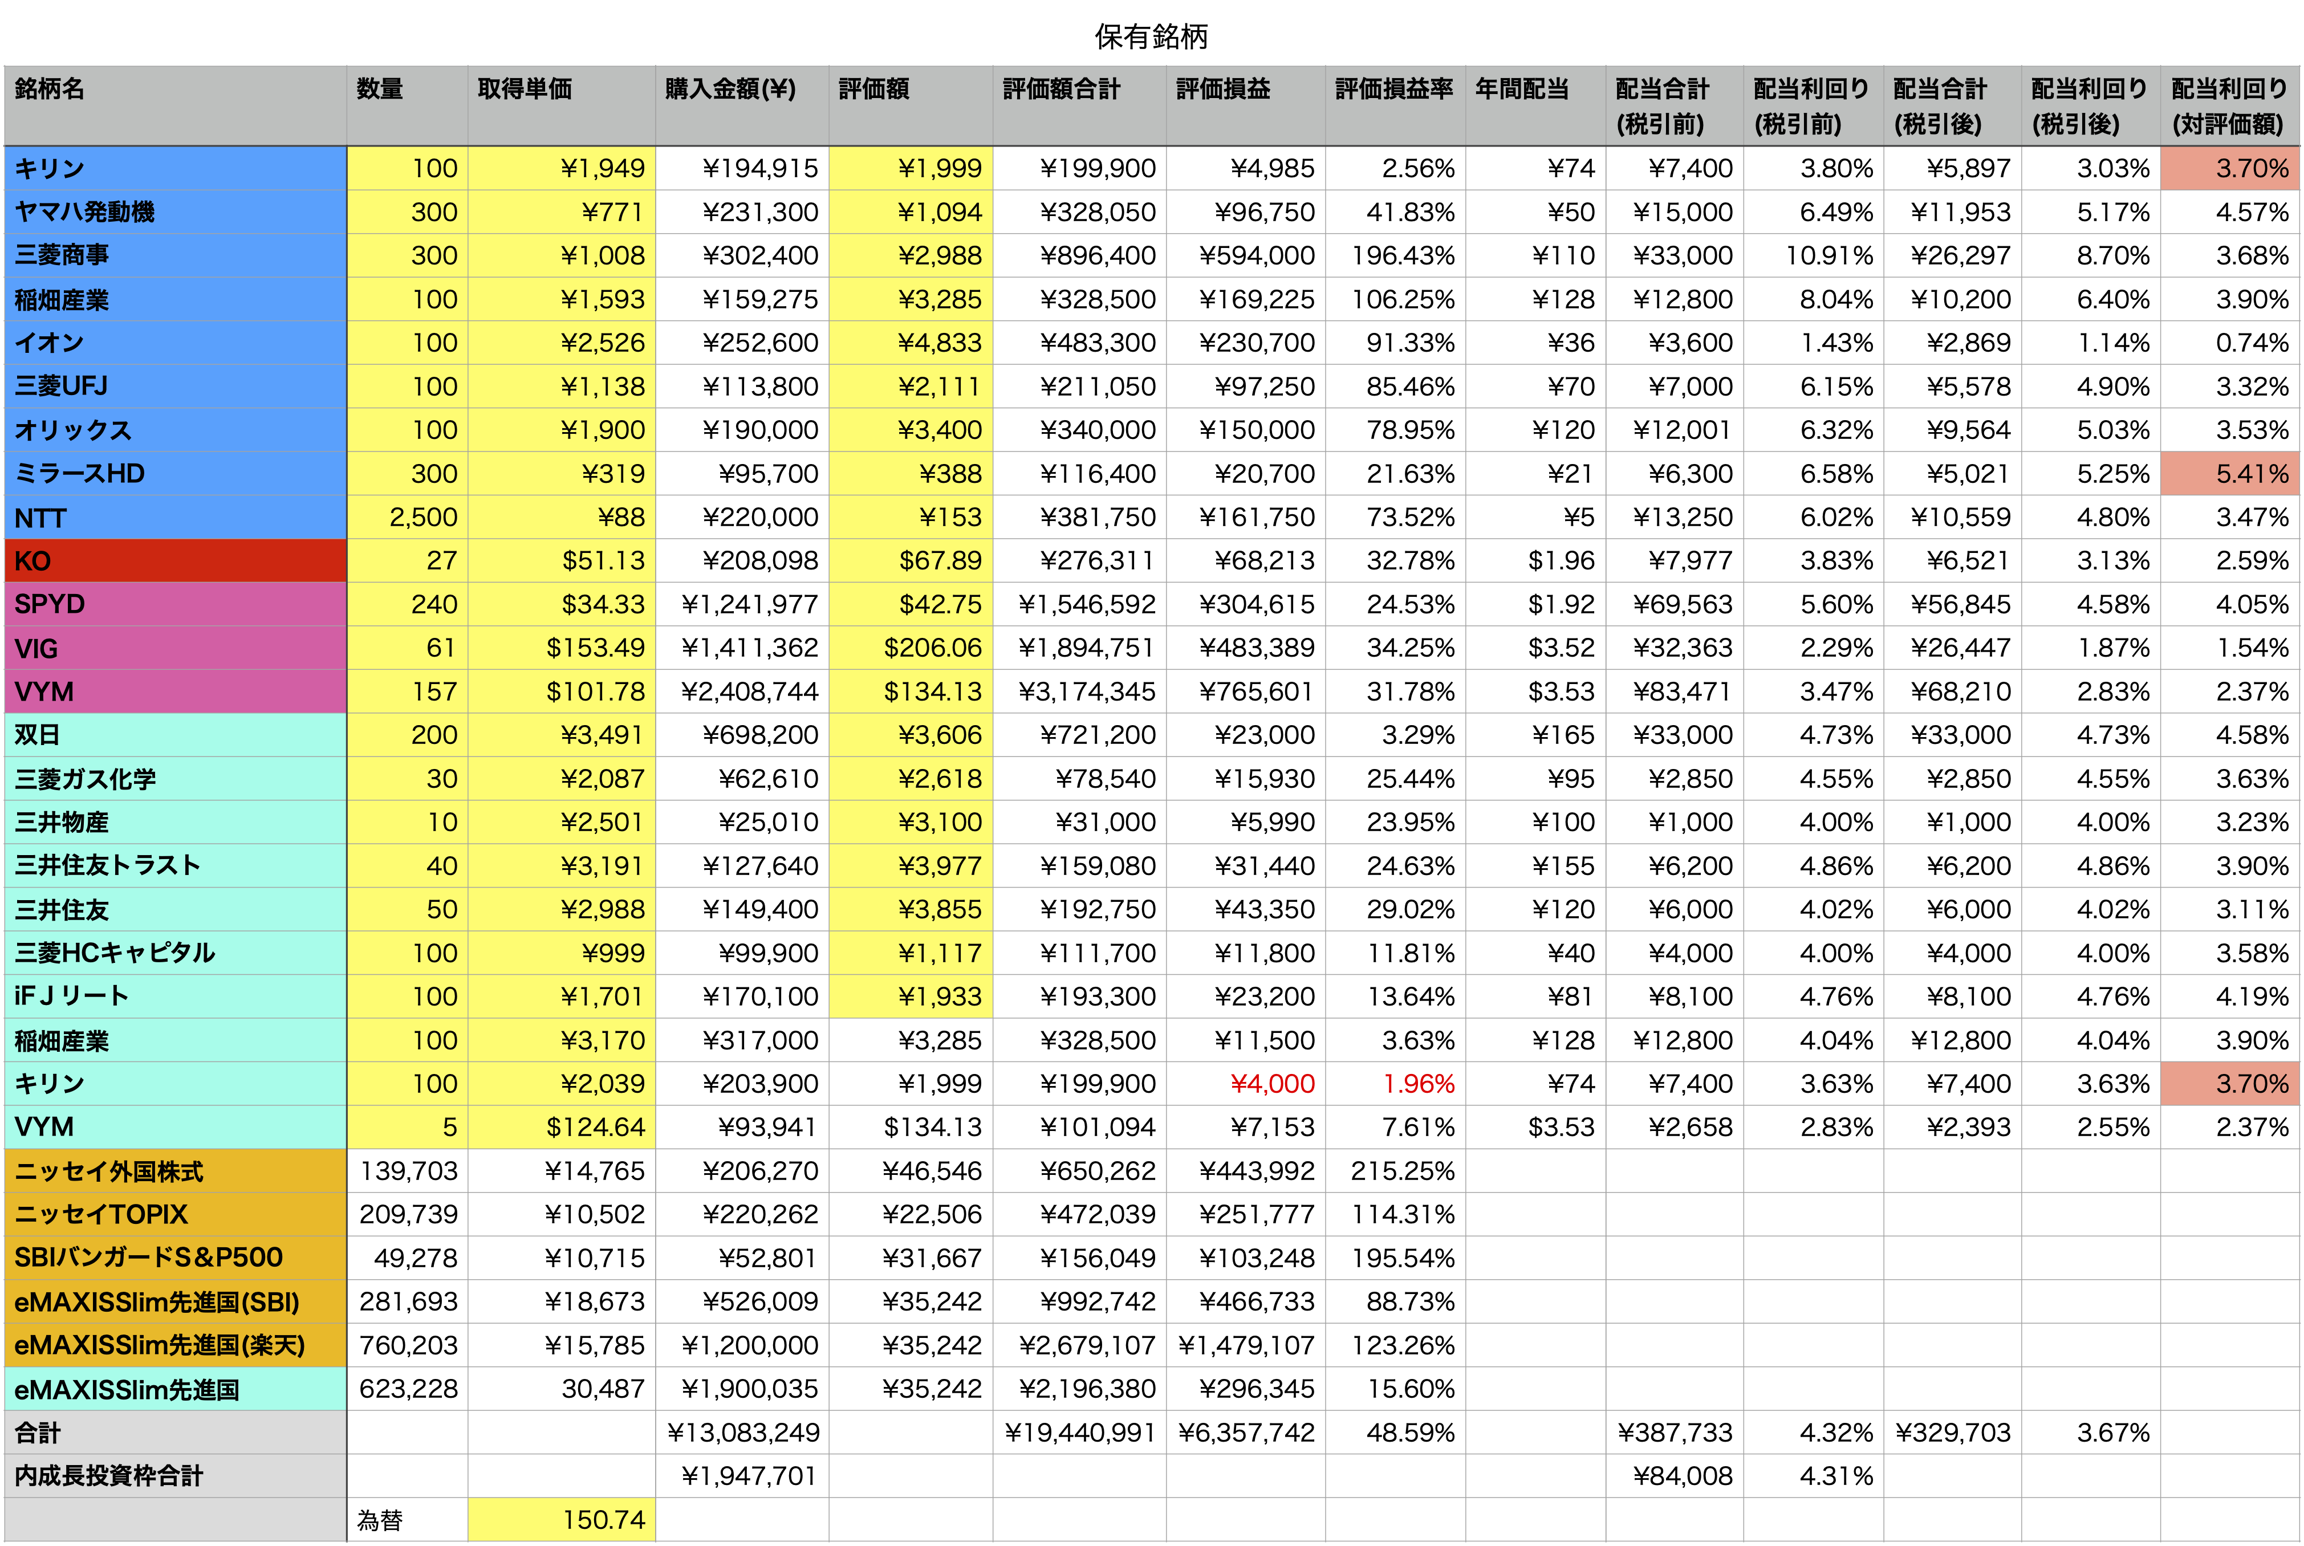Click the 215.25% return cell
Image resolution: width=2304 pixels, height=1546 pixels.
(1395, 1171)
